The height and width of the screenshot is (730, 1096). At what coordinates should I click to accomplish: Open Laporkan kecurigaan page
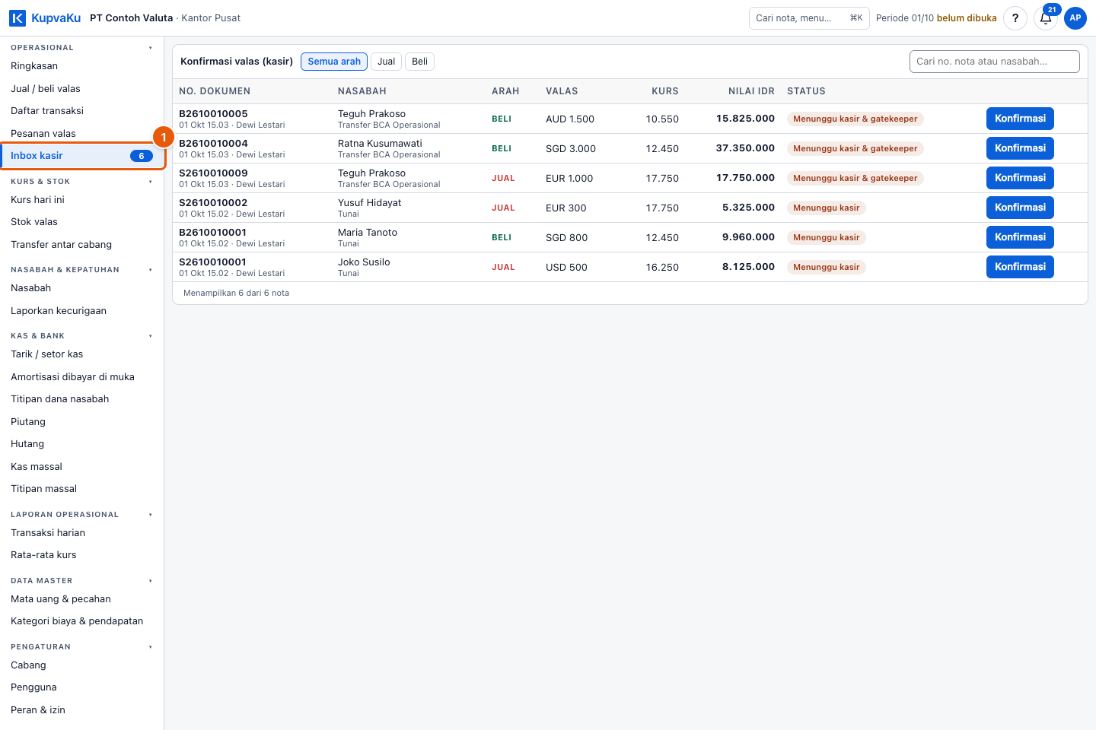pos(81,311)
